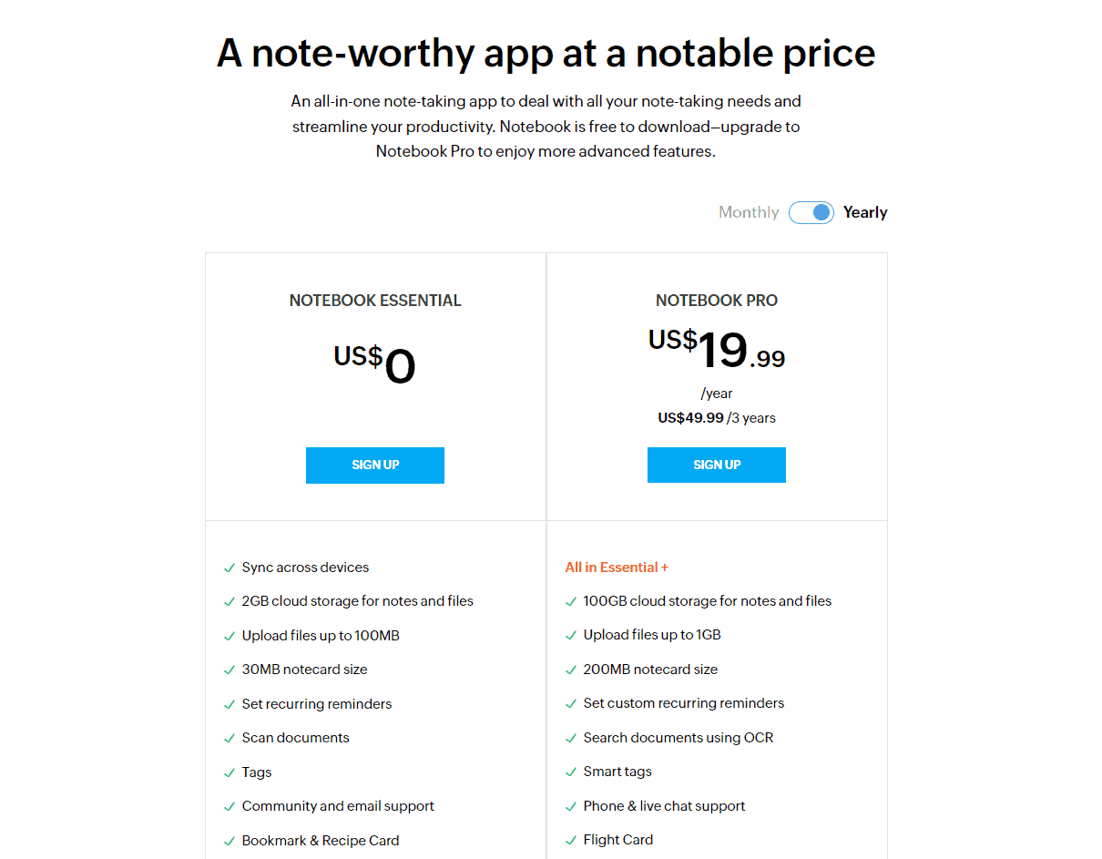Click the Monthly label
The image size is (1102, 859).
pos(748,211)
